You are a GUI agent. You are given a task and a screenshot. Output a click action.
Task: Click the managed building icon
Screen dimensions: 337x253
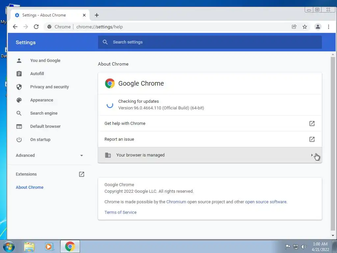(x=108, y=155)
